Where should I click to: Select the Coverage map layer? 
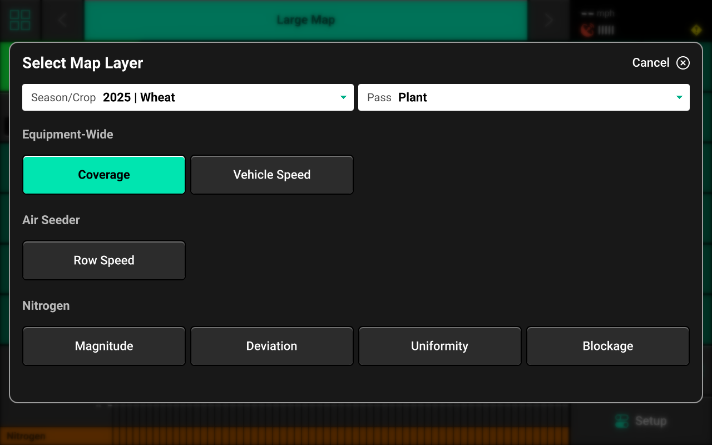tap(104, 175)
